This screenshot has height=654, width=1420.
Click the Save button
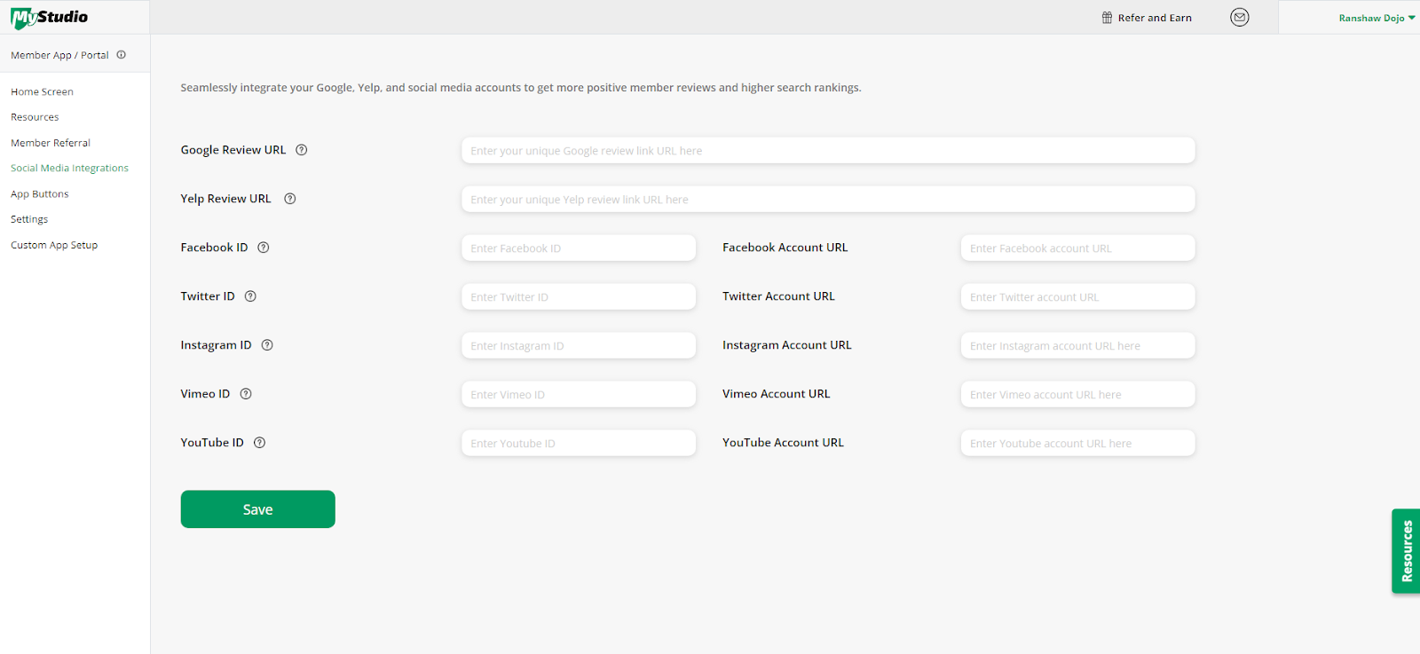pos(258,509)
